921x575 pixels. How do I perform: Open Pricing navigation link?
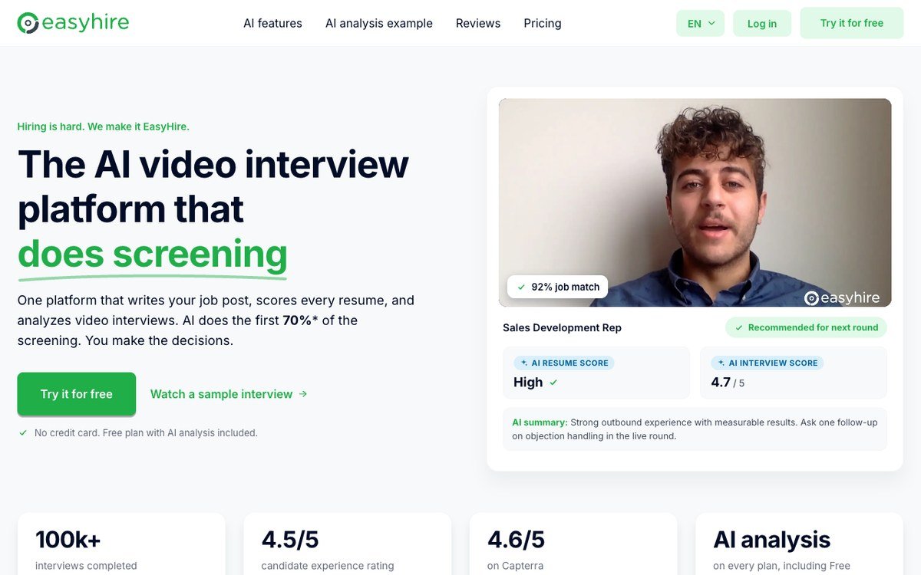click(x=543, y=23)
